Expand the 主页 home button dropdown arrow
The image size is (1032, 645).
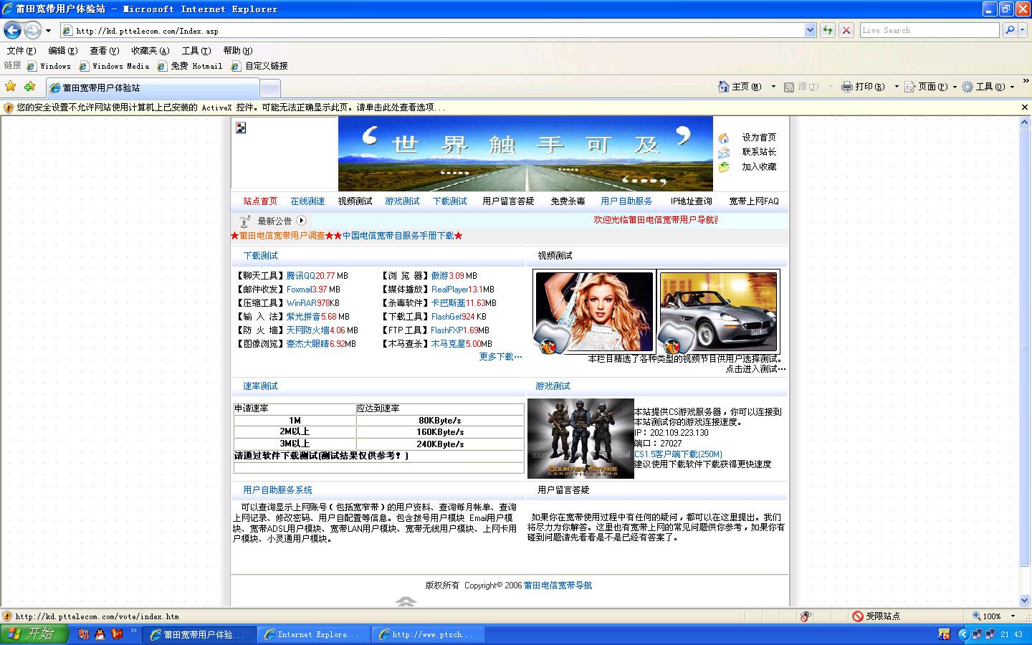[x=773, y=87]
